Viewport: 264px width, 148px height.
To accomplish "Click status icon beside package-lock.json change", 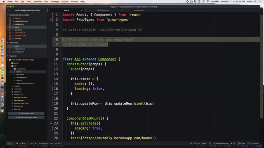I will coord(10,21).
